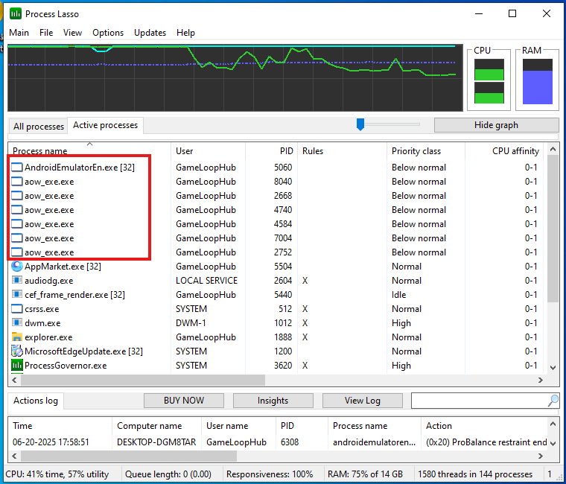Viewport: 566px width, 484px height.
Task: Open the Main menu
Action: tap(19, 33)
